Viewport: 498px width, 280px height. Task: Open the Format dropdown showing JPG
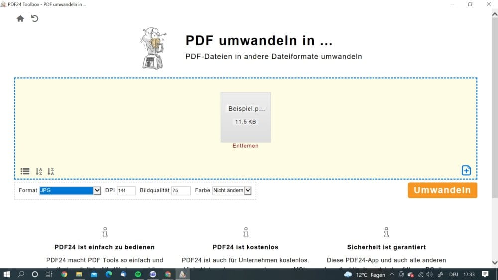[70, 190]
